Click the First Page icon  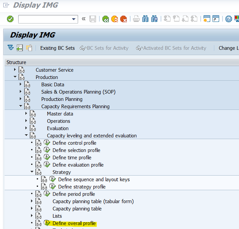point(167,19)
